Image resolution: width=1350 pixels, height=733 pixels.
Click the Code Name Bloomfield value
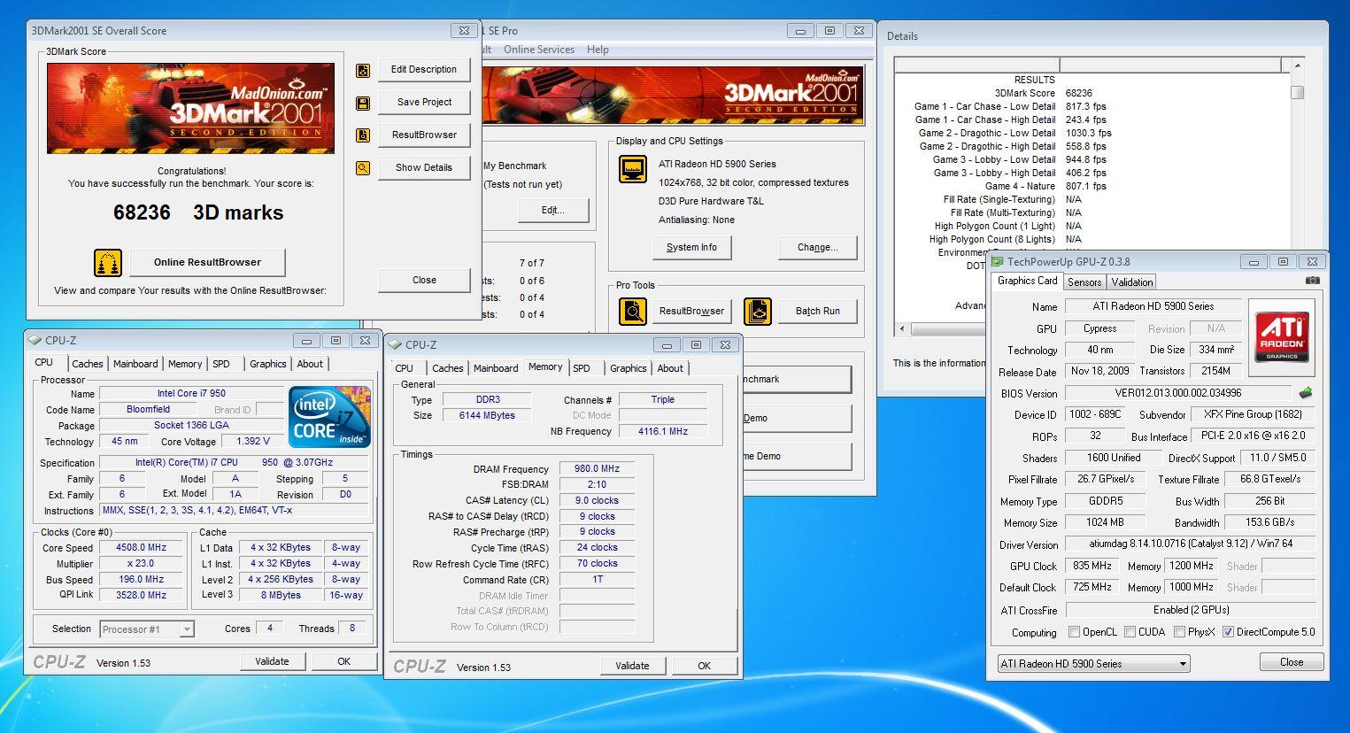pos(149,409)
